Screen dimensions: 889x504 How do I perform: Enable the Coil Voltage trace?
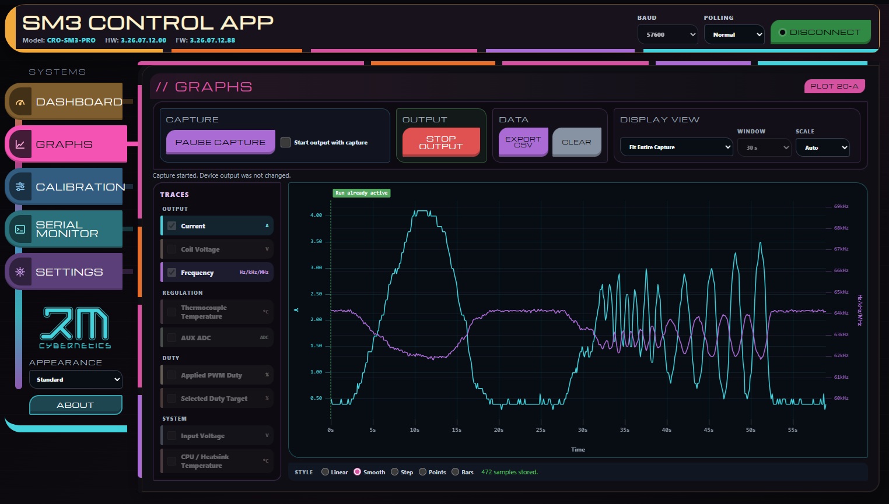171,249
